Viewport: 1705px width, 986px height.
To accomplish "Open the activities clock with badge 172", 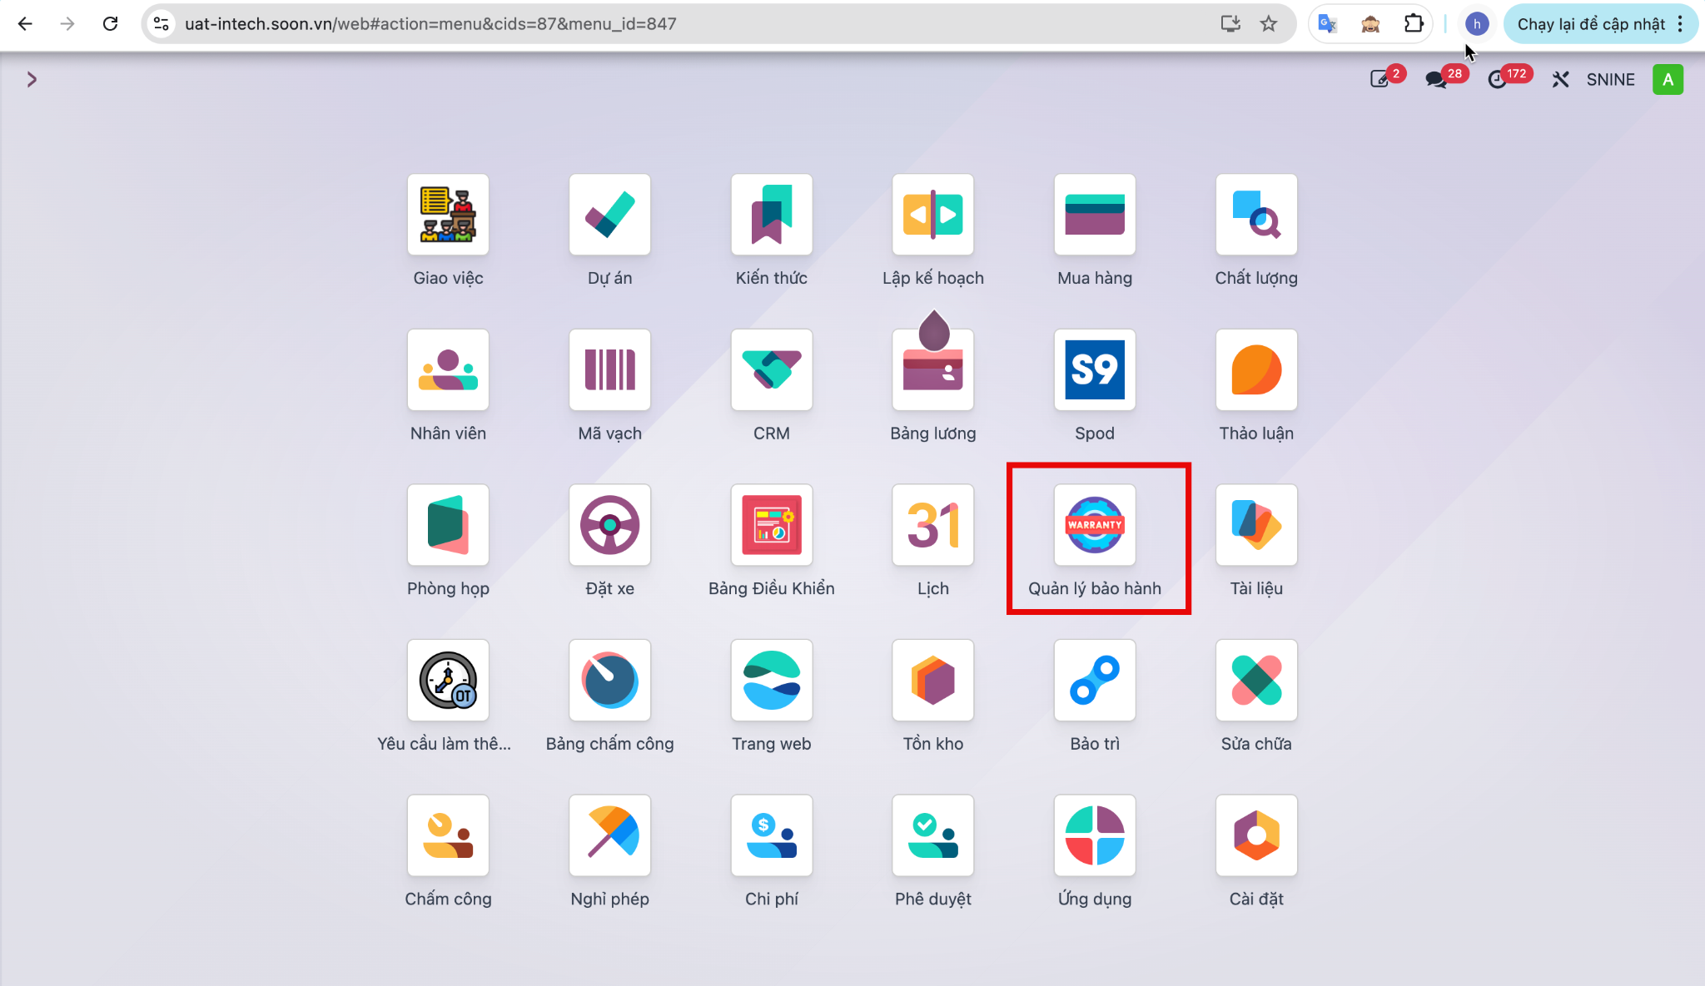I will pos(1497,80).
